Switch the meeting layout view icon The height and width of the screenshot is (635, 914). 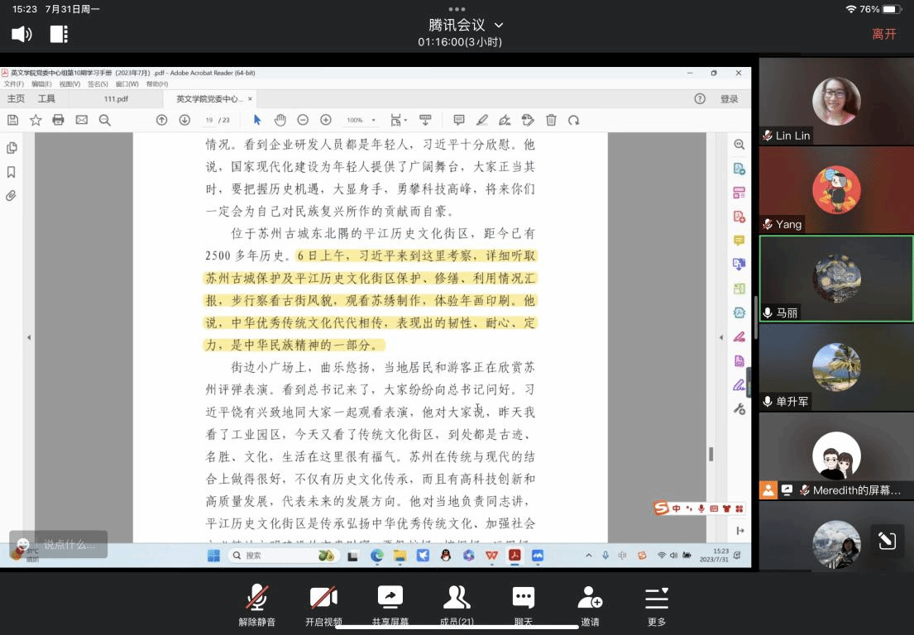click(x=59, y=34)
